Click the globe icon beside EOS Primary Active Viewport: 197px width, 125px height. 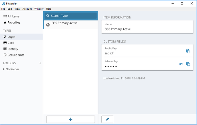click(x=48, y=25)
